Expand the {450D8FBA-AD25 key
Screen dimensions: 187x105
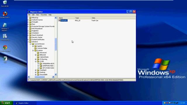(38, 64)
